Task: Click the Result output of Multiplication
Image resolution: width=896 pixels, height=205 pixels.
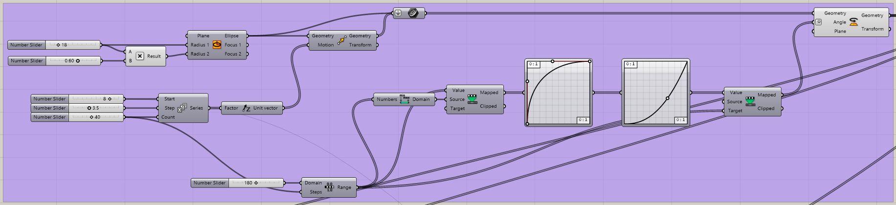Action: click(154, 56)
